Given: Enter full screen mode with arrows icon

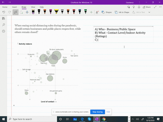Looking at the screenshot, I should (155, 7).
